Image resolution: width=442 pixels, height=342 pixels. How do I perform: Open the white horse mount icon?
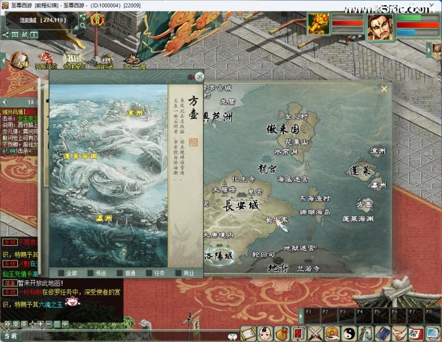(x=366, y=334)
